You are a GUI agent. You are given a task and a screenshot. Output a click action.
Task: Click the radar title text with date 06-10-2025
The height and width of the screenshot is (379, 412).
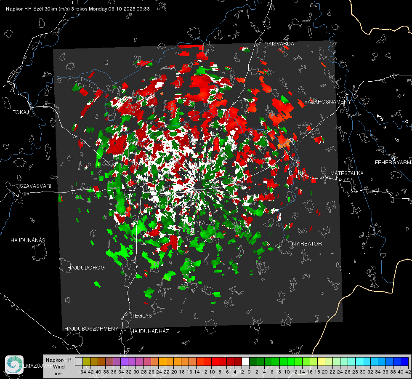click(x=78, y=9)
